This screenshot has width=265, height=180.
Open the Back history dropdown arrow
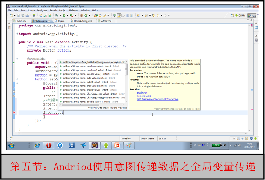pyautogui.click(x=161, y=16)
